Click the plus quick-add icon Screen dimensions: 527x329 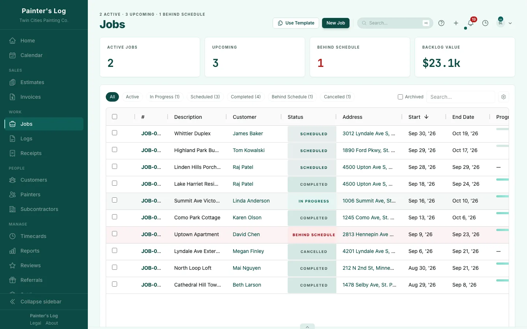click(456, 23)
